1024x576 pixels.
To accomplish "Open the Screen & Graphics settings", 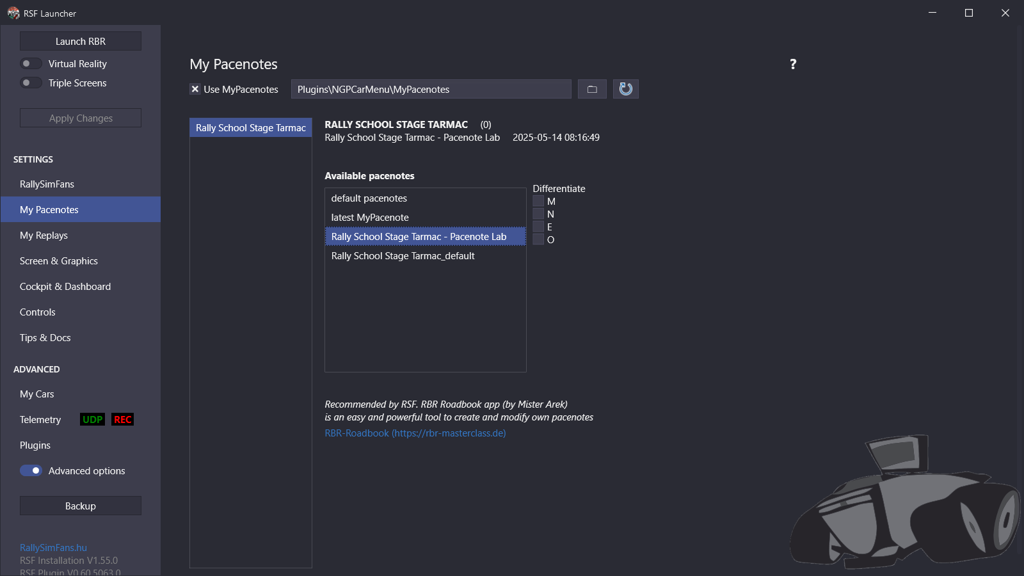I will 58,260.
